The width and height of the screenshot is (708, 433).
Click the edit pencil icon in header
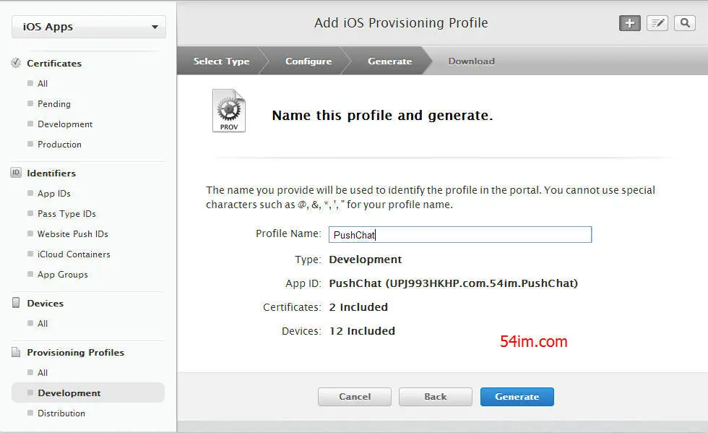[657, 23]
